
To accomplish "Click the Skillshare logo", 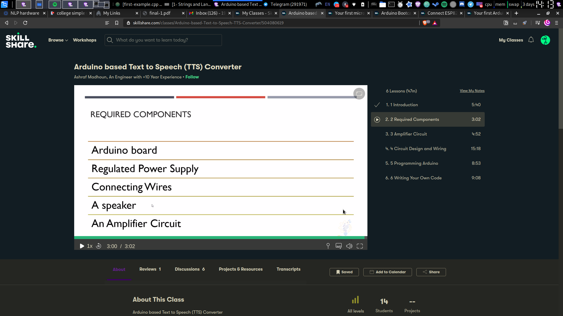I will click(x=21, y=40).
